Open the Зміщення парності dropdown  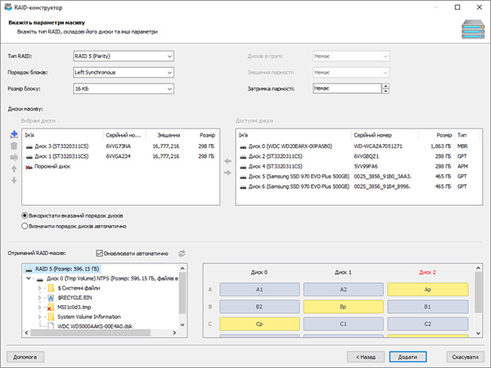pos(351,72)
